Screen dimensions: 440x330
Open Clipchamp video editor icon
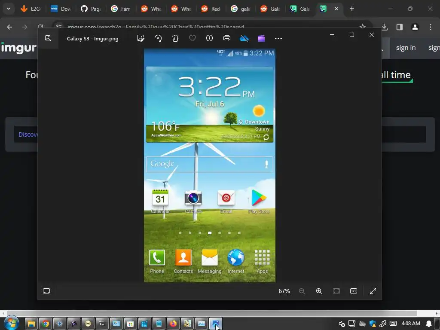pyautogui.click(x=261, y=38)
